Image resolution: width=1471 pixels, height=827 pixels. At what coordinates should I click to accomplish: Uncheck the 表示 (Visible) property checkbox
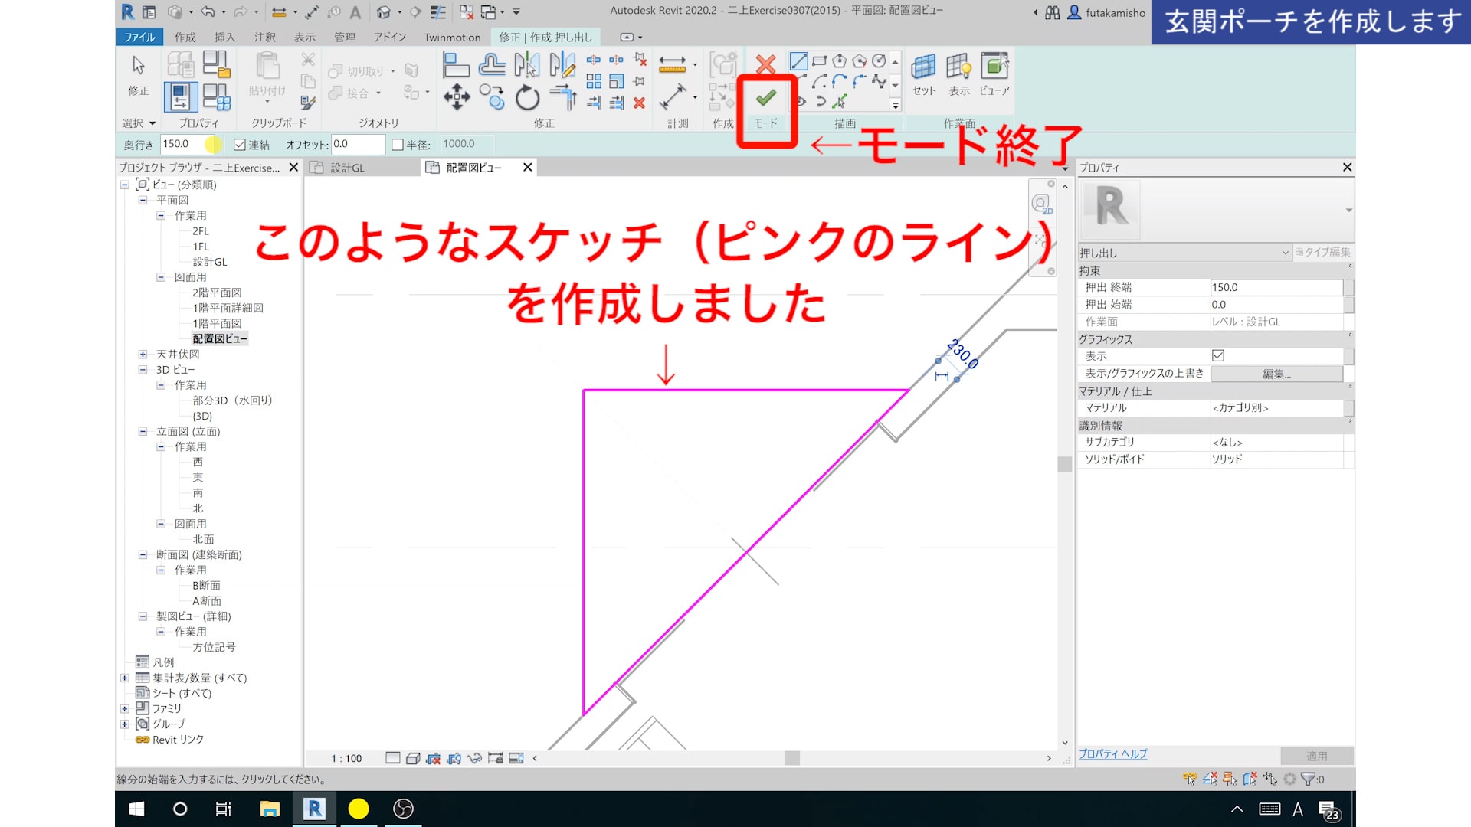pos(1218,356)
